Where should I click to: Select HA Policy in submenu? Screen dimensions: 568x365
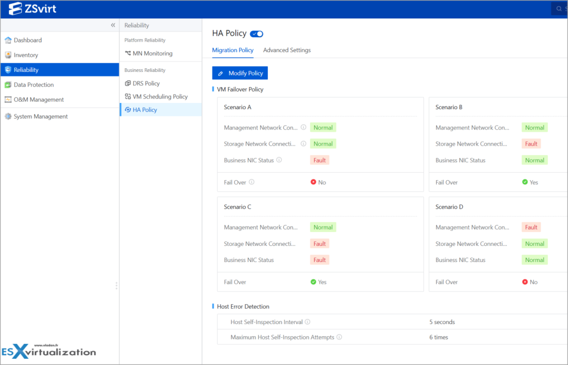point(161,110)
